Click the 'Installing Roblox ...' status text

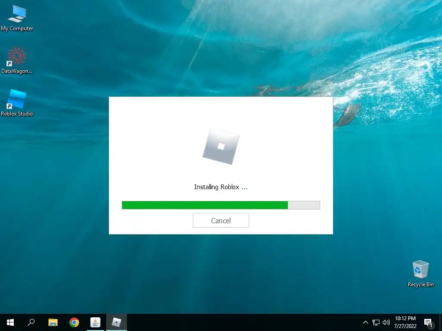tap(221, 187)
